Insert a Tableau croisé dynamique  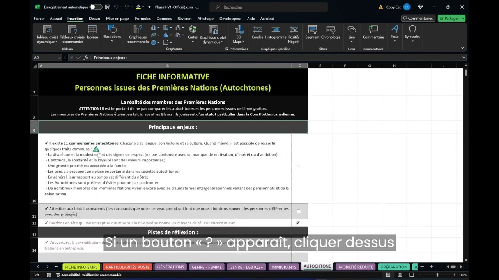pyautogui.click(x=47, y=34)
